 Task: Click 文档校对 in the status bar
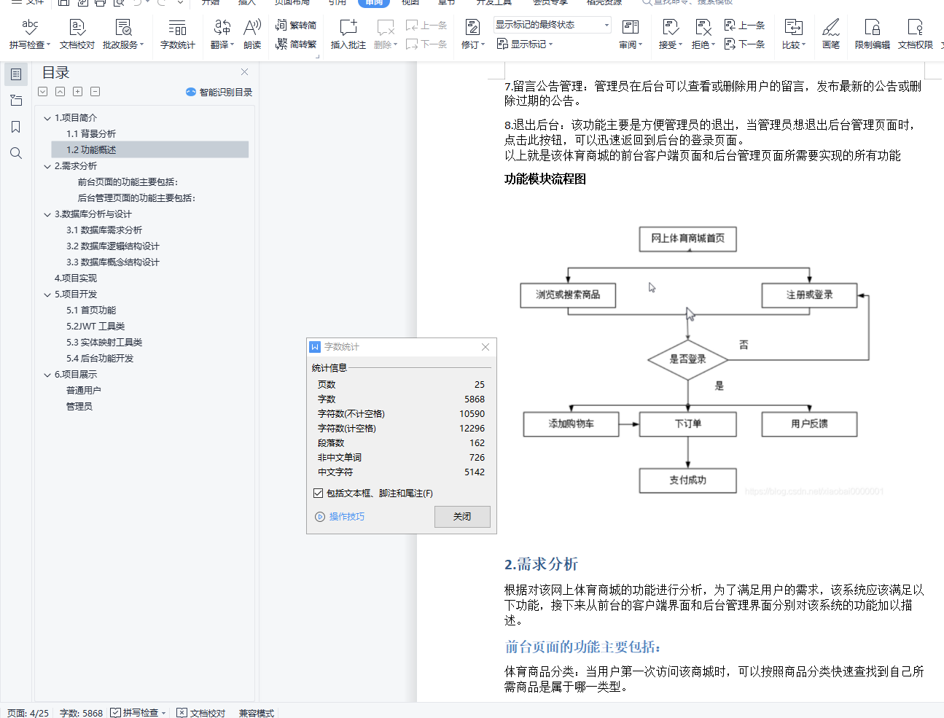(201, 713)
